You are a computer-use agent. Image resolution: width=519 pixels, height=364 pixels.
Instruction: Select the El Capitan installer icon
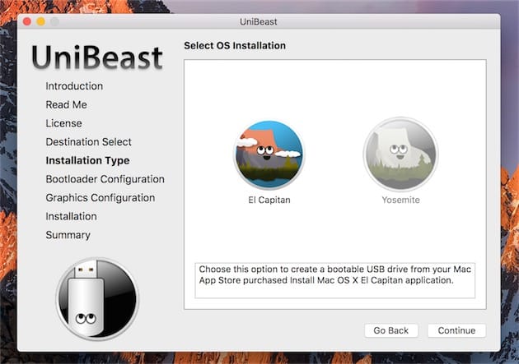click(269, 154)
